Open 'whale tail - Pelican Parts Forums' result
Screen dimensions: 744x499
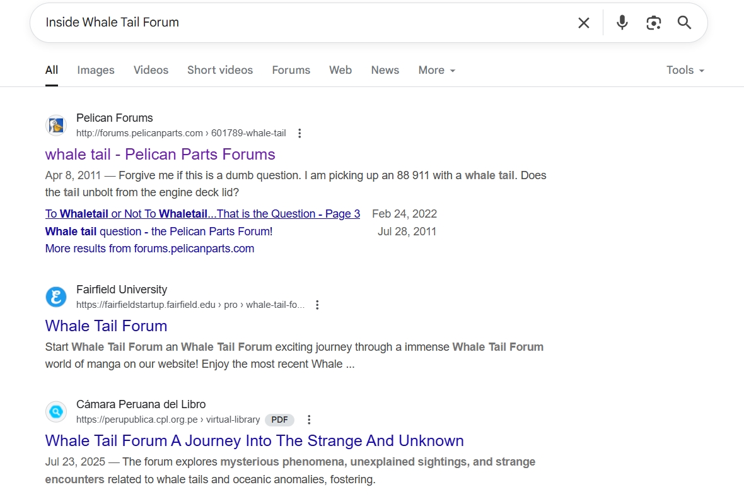(160, 155)
